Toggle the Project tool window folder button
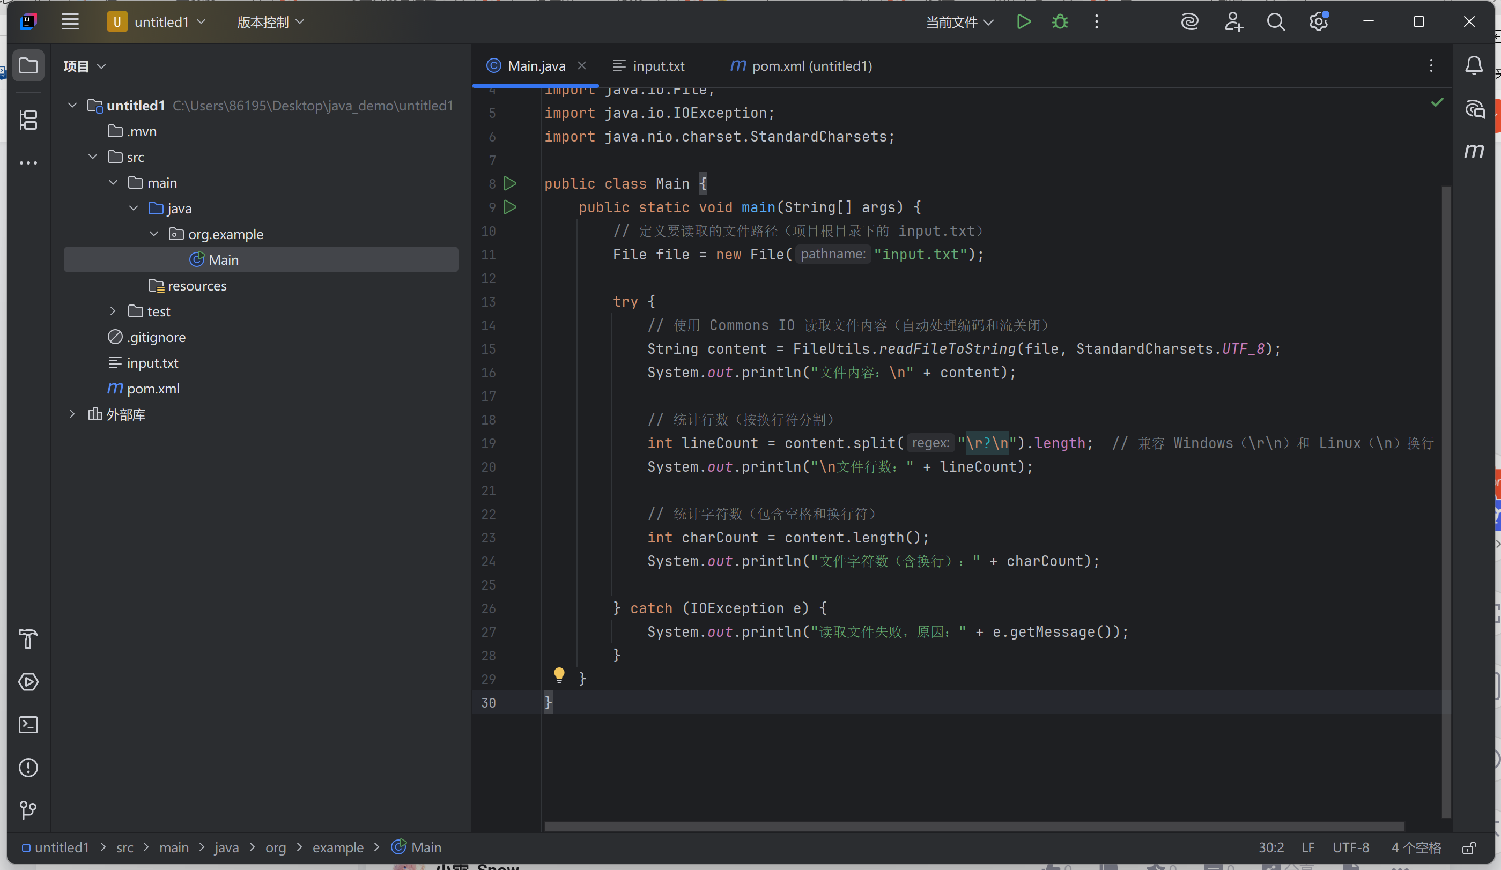Image resolution: width=1501 pixels, height=870 pixels. (28, 65)
